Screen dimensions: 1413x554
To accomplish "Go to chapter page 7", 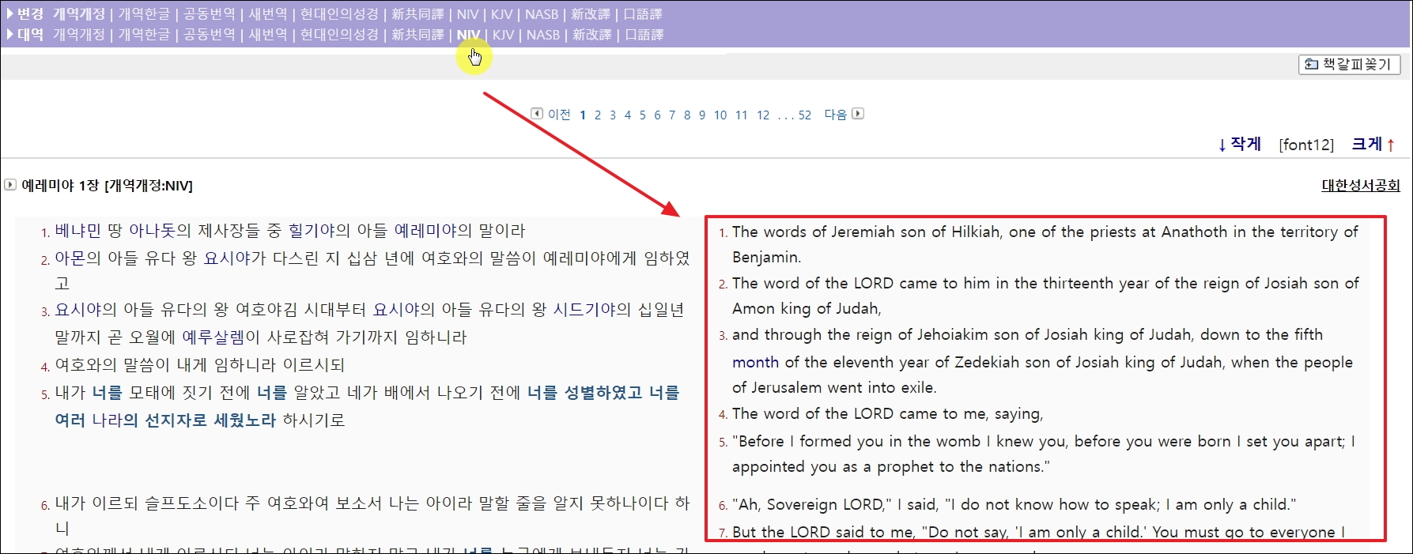I will [672, 115].
